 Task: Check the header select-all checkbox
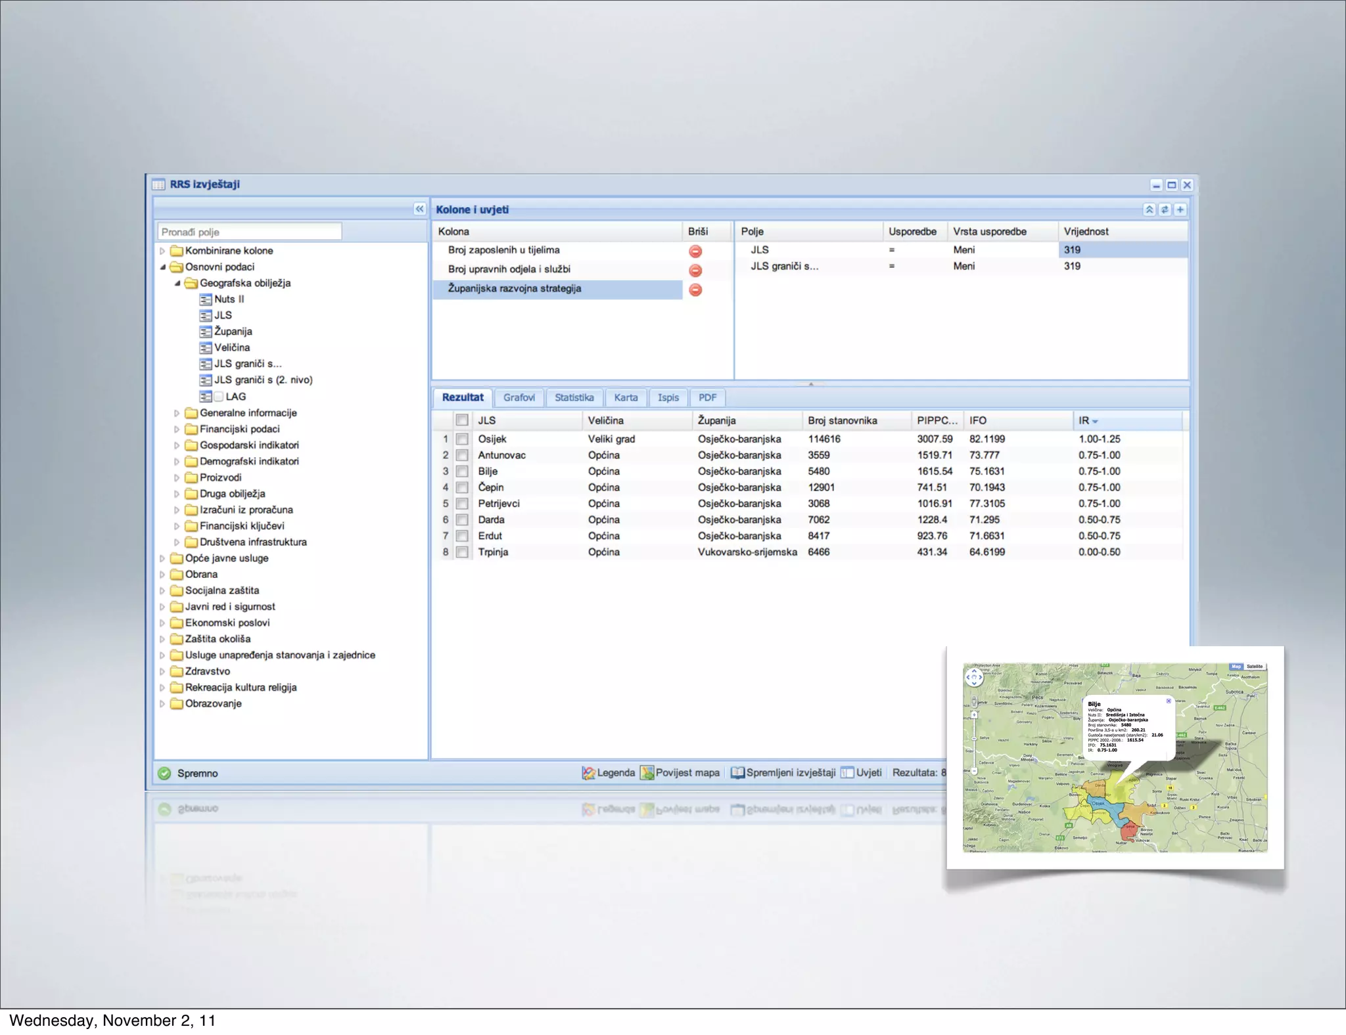point(462,420)
